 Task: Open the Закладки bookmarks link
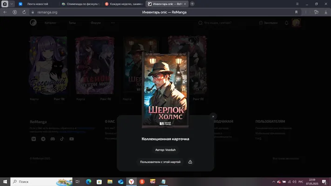(x=268, y=23)
